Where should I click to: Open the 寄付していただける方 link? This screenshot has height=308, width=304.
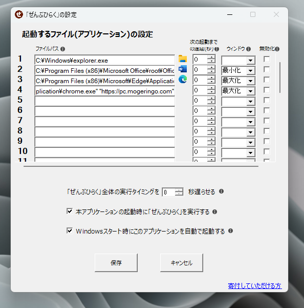[x=255, y=286]
